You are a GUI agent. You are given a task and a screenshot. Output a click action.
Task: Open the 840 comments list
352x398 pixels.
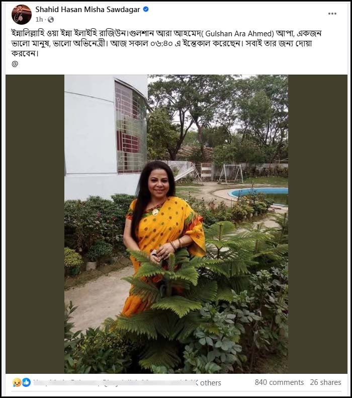pyautogui.click(x=279, y=382)
